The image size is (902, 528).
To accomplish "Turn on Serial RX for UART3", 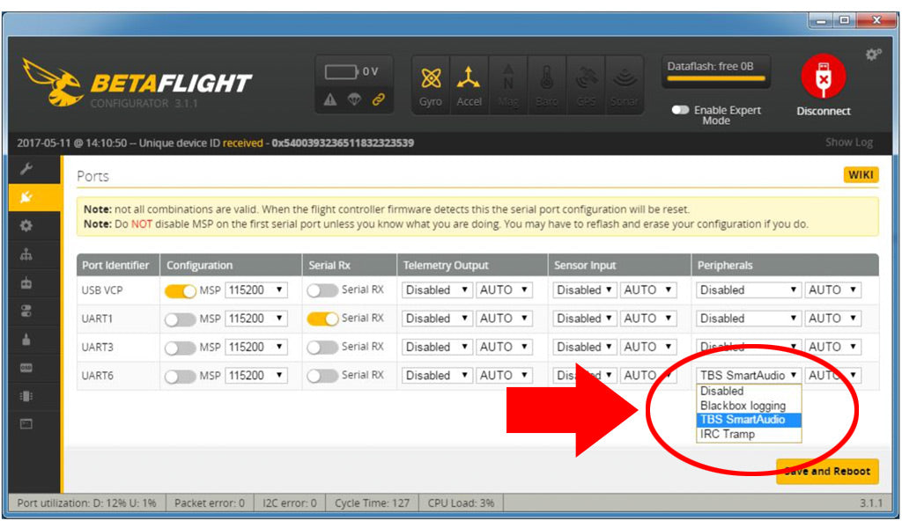I will pos(322,347).
